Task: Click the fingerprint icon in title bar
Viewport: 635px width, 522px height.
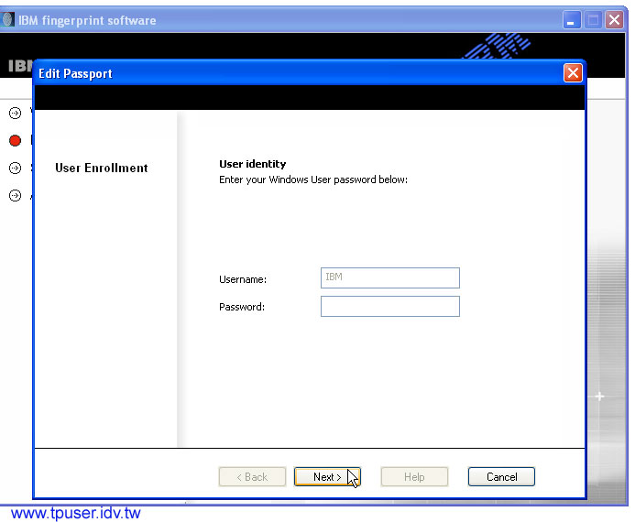Action: point(8,20)
